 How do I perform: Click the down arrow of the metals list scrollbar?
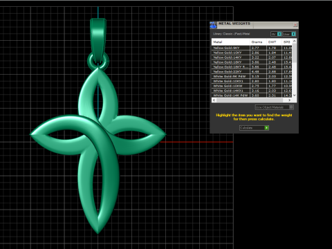294,95
